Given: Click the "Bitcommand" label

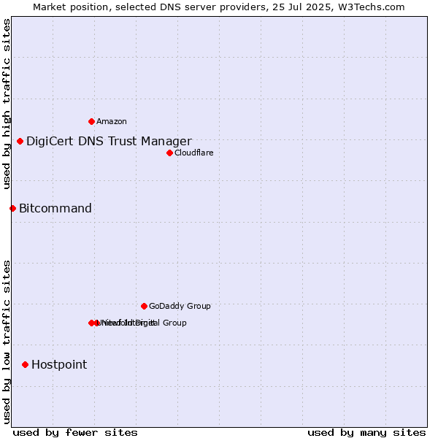Looking at the screenshot, I should tap(55, 208).
